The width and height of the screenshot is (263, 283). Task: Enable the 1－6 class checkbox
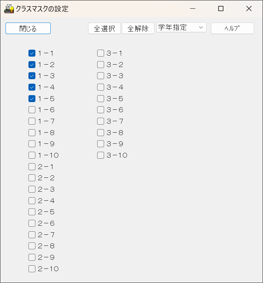32,110
